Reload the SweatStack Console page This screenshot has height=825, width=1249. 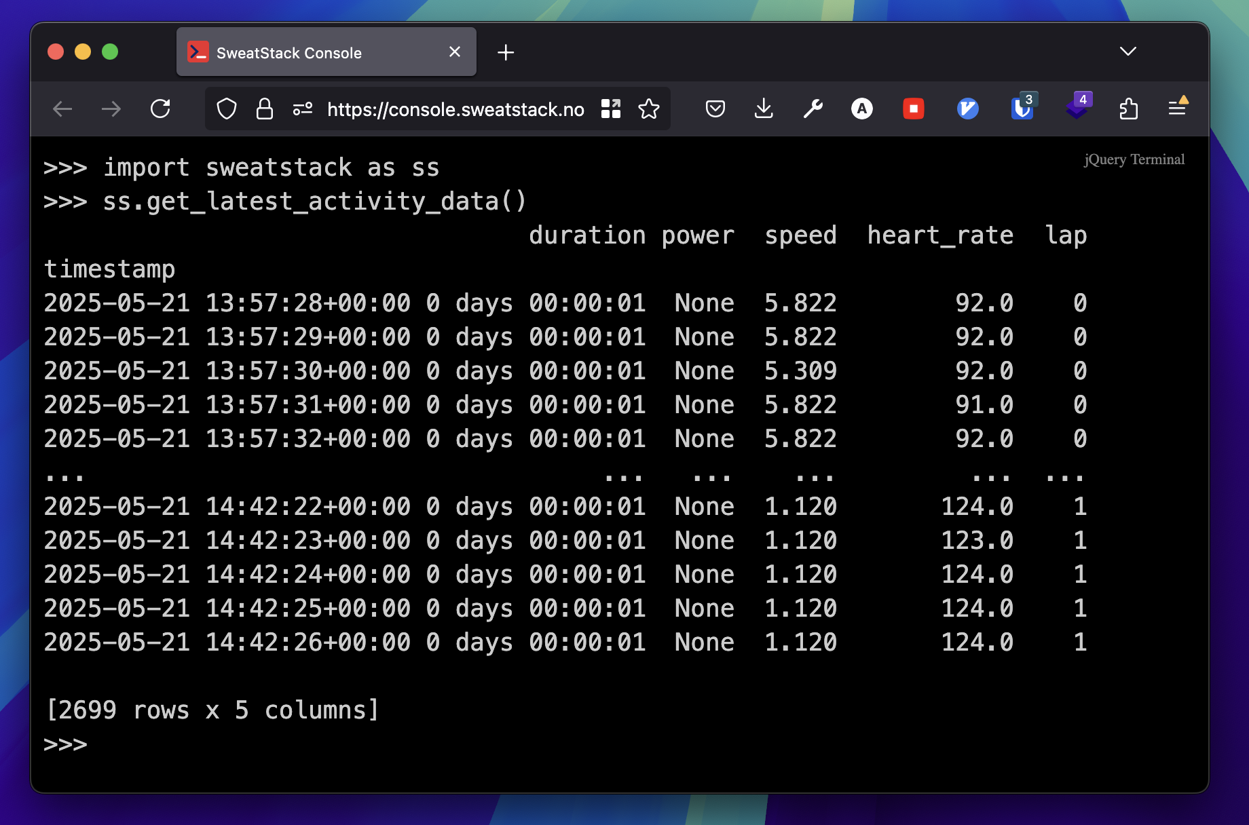click(x=160, y=109)
